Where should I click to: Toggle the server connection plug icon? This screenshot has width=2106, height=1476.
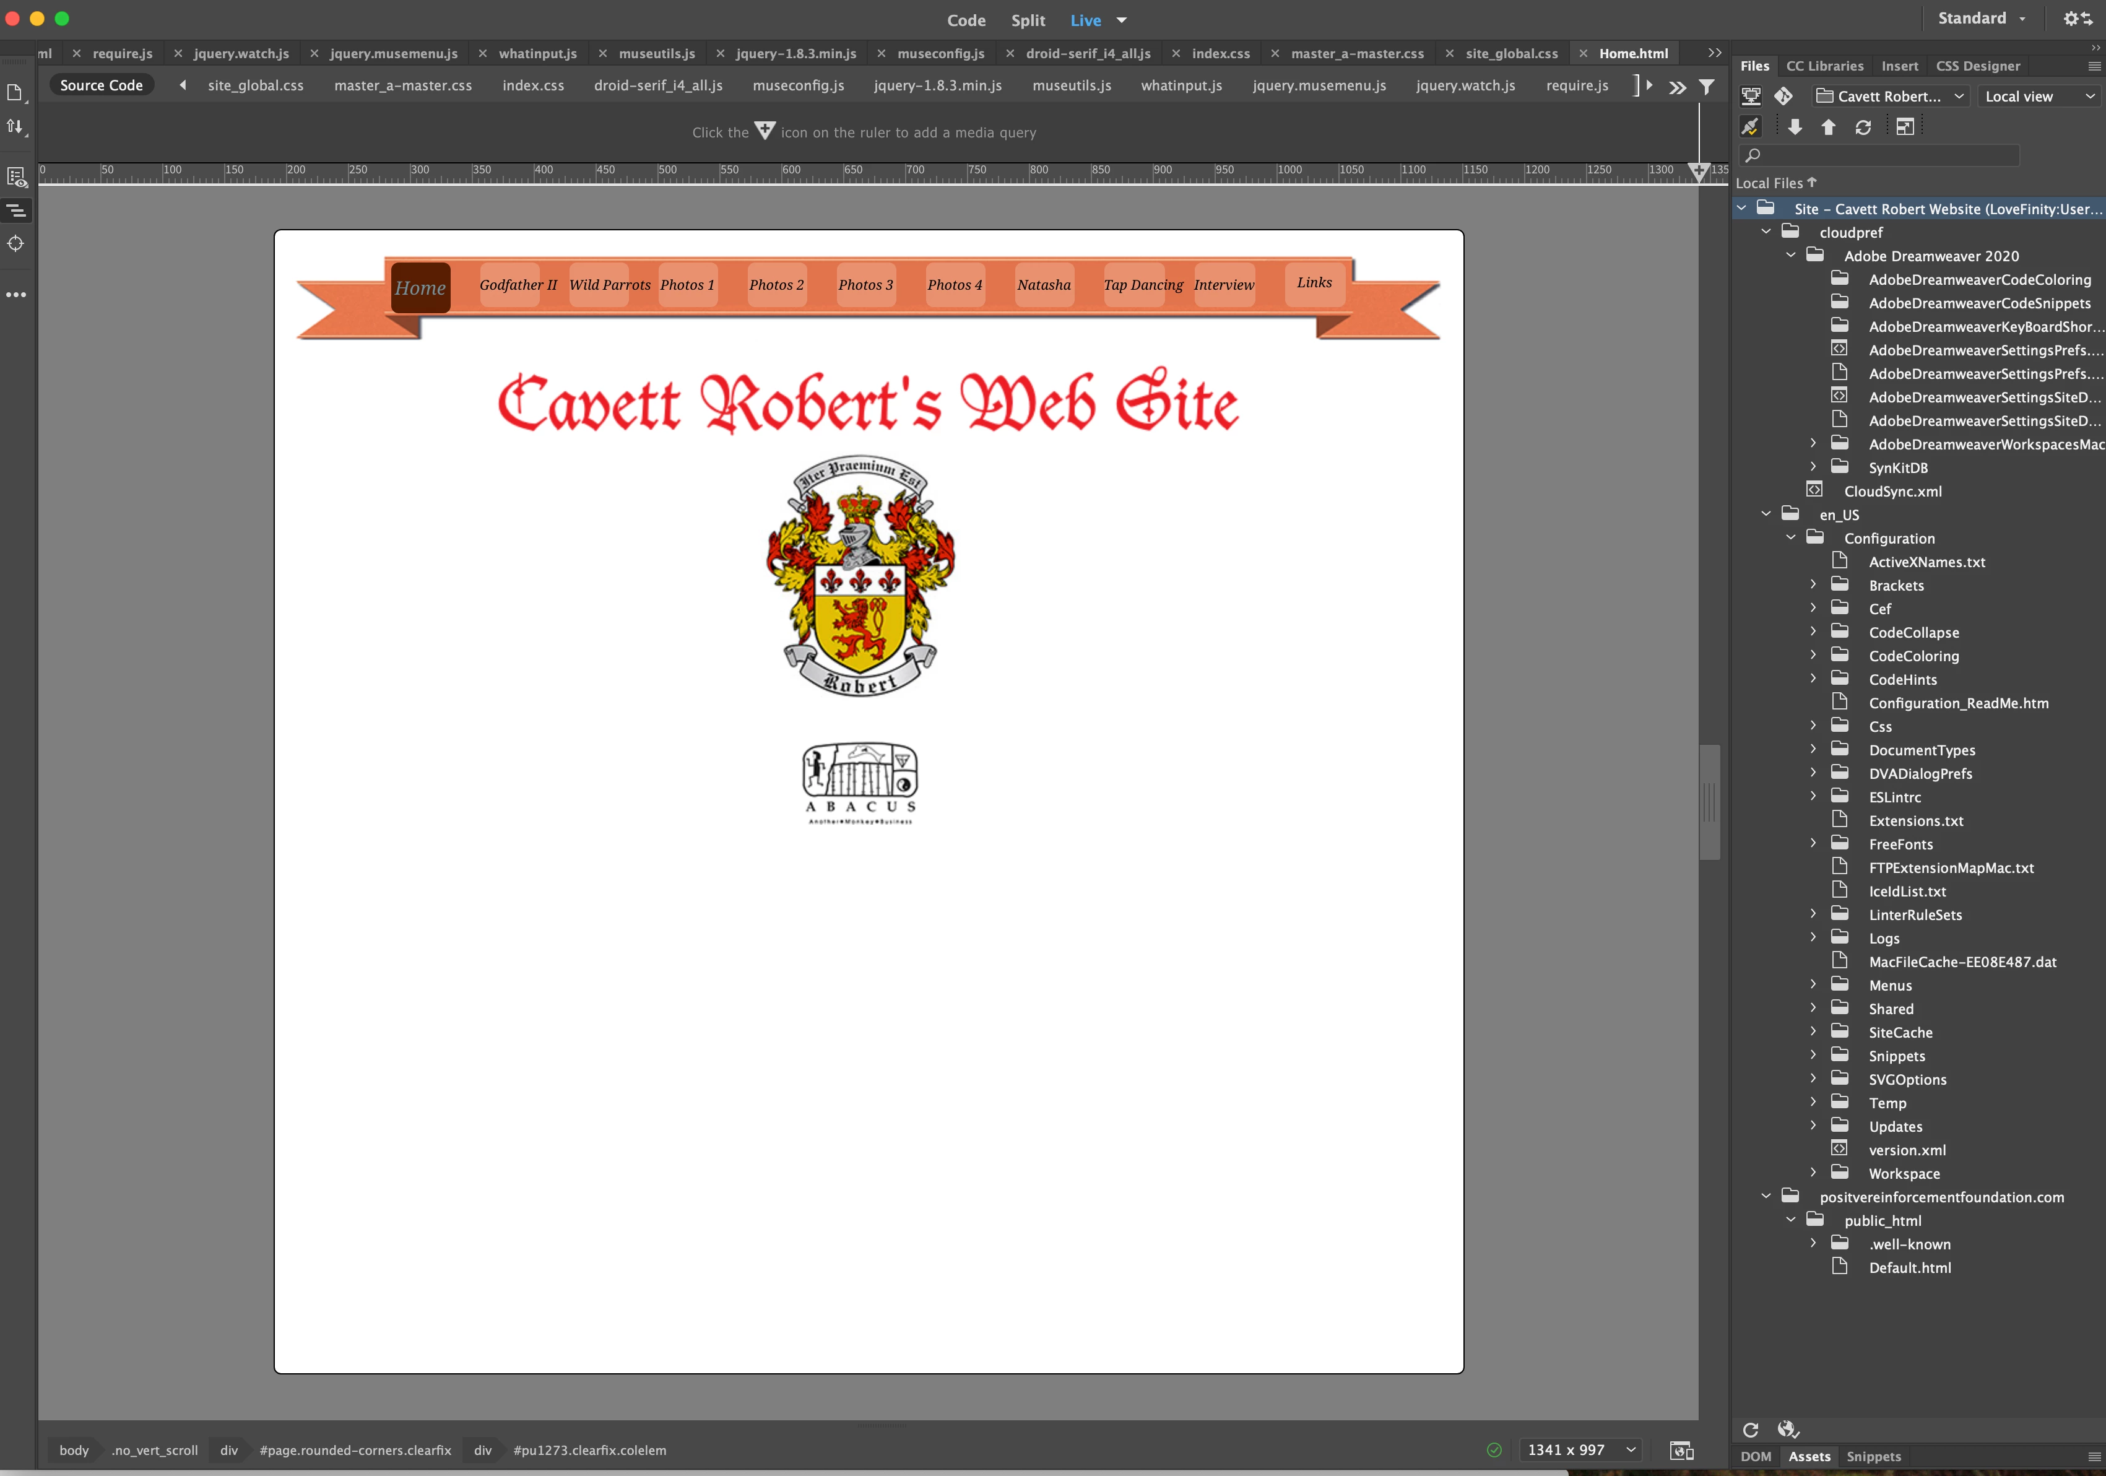tap(1750, 128)
